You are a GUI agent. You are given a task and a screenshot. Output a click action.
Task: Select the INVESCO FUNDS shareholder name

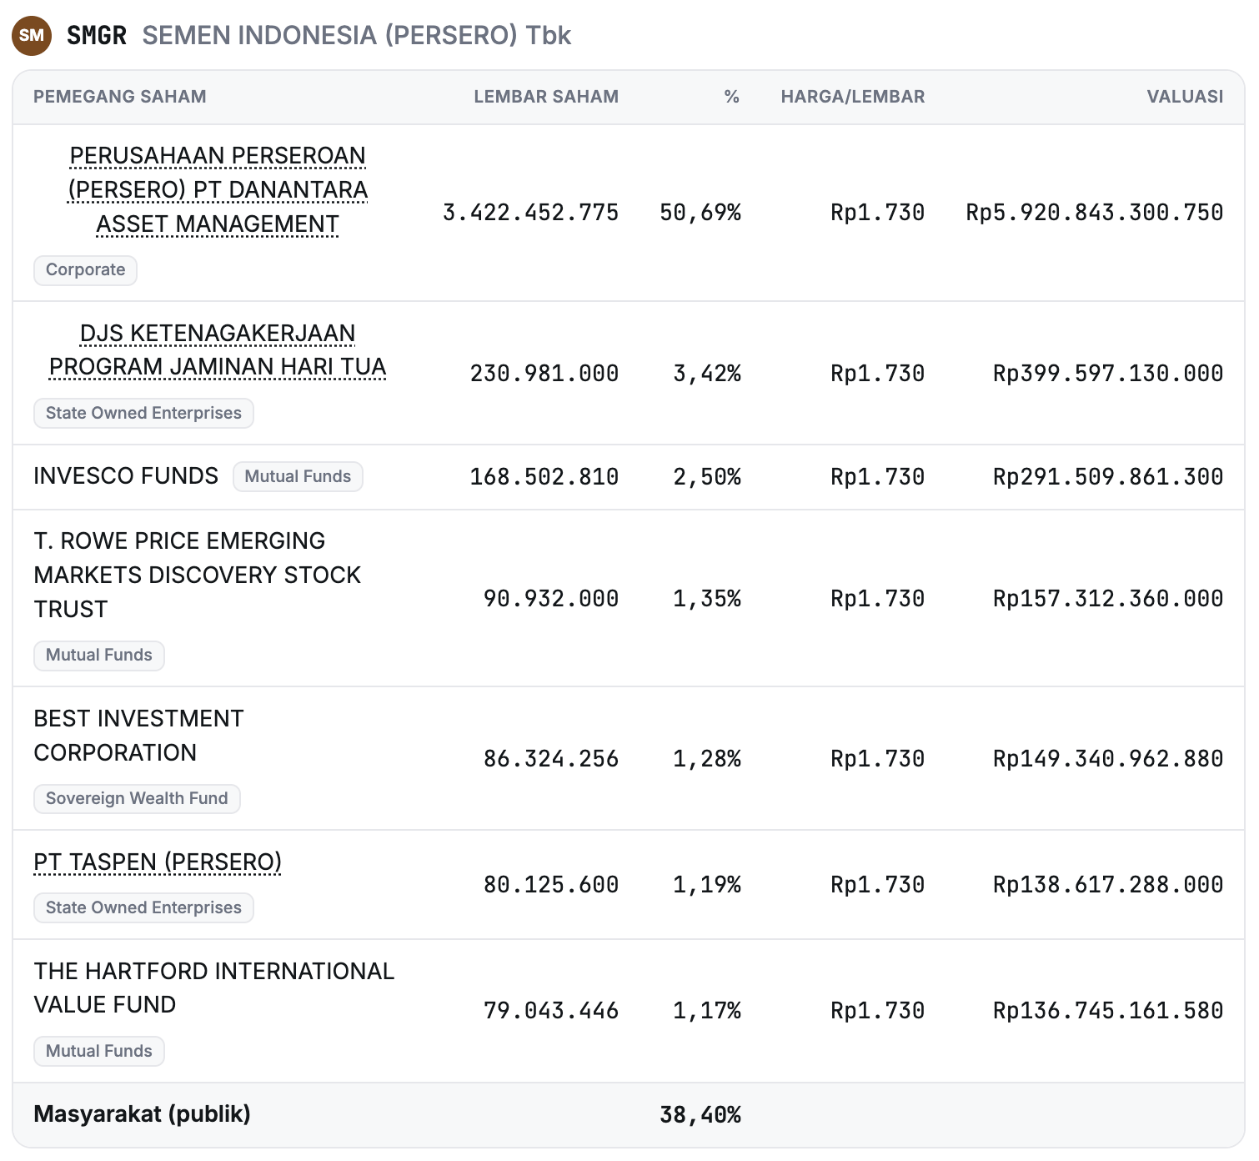pos(126,476)
